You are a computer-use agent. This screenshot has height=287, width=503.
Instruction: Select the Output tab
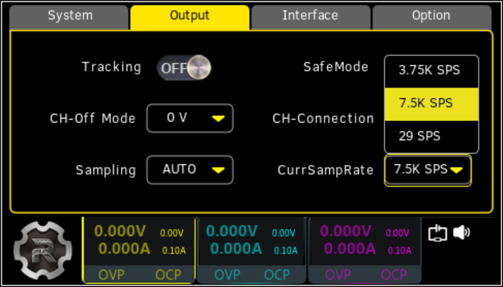point(189,17)
